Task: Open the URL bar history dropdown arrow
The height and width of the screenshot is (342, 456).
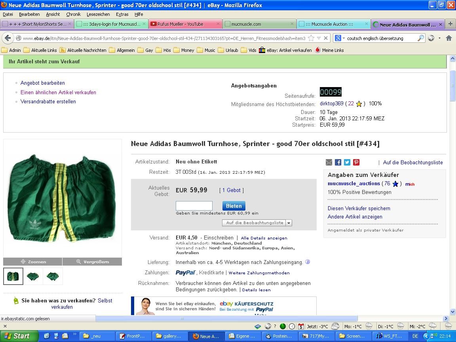Action: [x=319, y=38]
